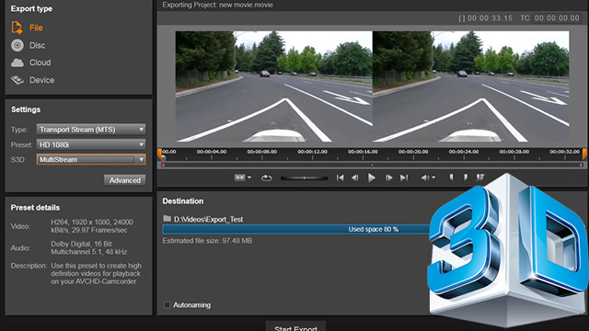Click the left stereoscopic preview image
The width and height of the screenshot is (589, 331).
pyautogui.click(x=274, y=86)
